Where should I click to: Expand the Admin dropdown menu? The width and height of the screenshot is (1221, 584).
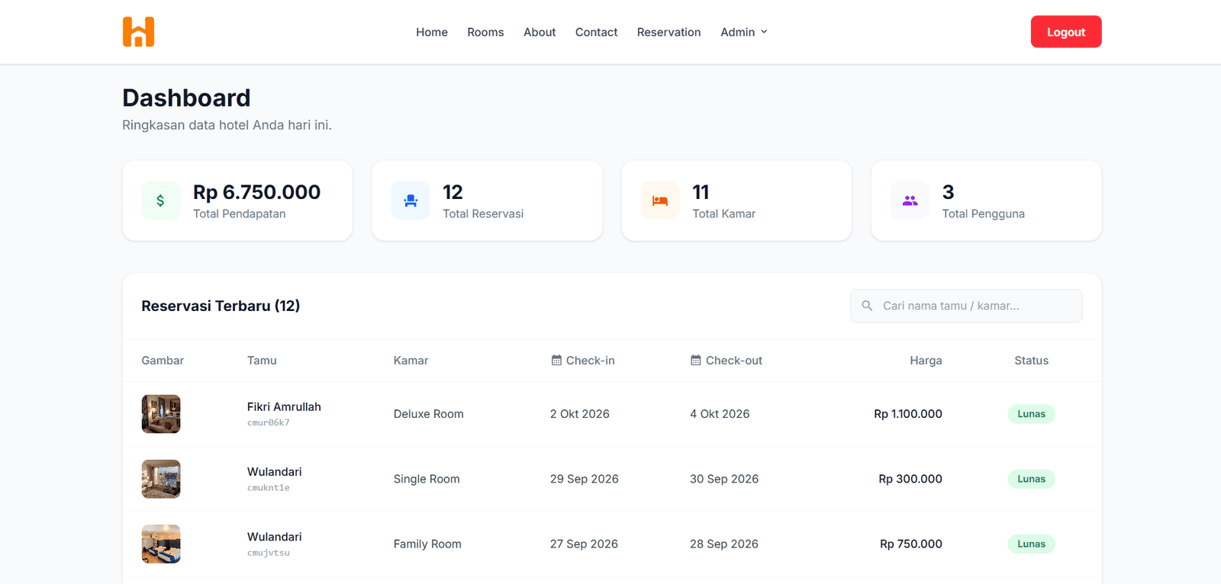click(x=744, y=32)
